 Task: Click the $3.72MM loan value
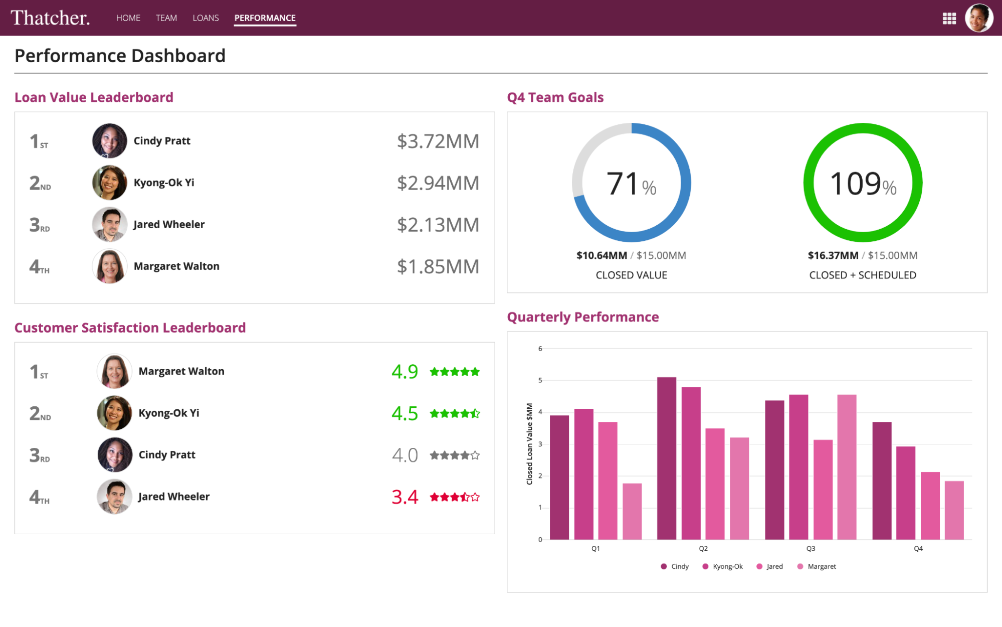coord(438,141)
